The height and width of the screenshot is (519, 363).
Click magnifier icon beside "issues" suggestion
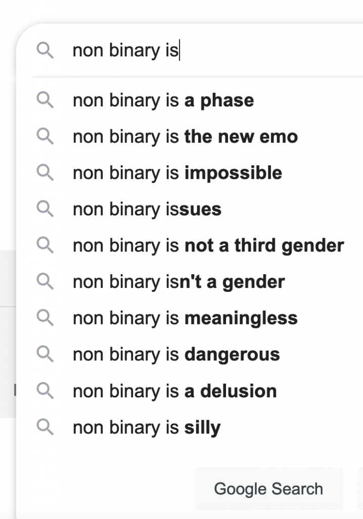click(45, 209)
